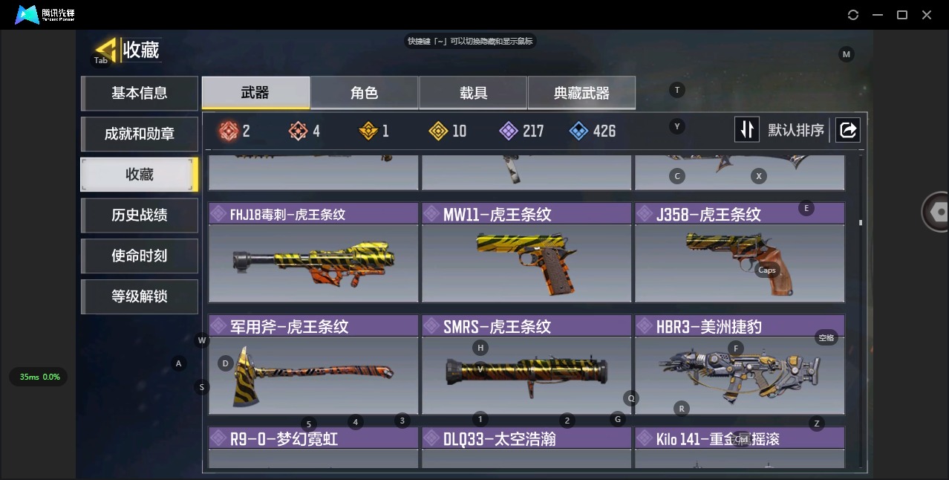Filter by blue rare rarity icon showing 426
The height and width of the screenshot is (480, 949).
pos(578,131)
